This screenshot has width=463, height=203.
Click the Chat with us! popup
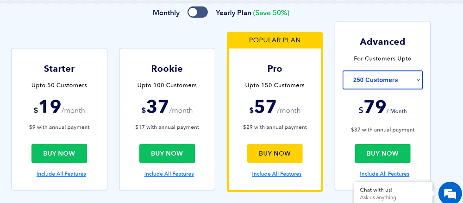393,193
